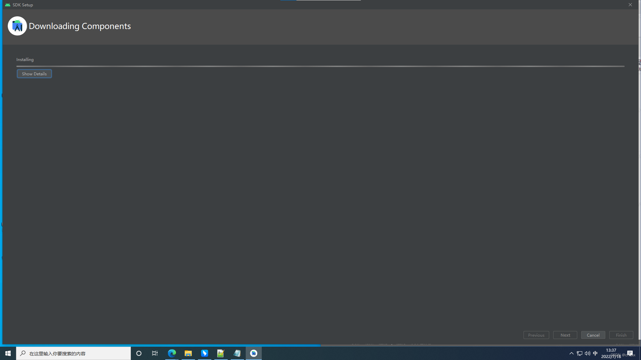Click the Windows Search taskbar icon
This screenshot has height=360, width=641.
click(23, 353)
